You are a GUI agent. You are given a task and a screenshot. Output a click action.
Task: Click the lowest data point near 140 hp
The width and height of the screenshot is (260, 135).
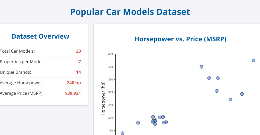pos(122,133)
